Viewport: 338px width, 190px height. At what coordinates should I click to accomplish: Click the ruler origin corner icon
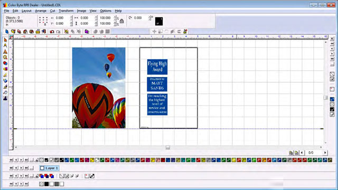tap(11, 37)
